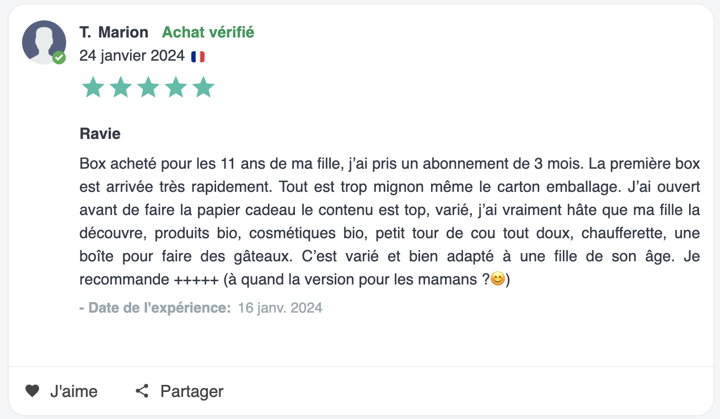Viewport: 720px width, 419px height.
Task: Click the smiling emoji in the review
Action: (x=498, y=280)
